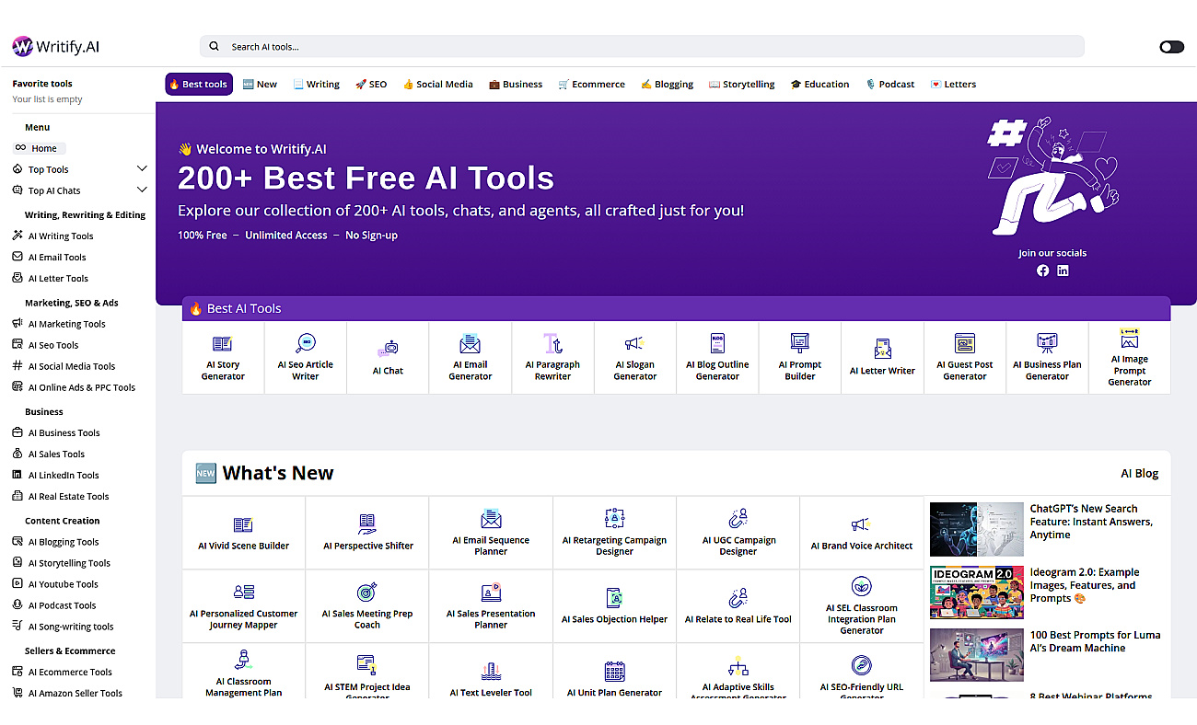
Task: Open the AI Email Generator icon
Action: 471,344
